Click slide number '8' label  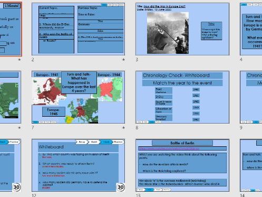pos(137,128)
